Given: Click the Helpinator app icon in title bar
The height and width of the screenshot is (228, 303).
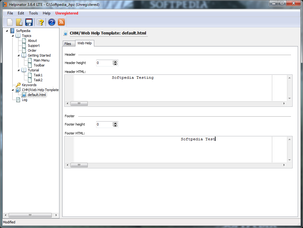Looking at the screenshot, I should click(x=5, y=4).
